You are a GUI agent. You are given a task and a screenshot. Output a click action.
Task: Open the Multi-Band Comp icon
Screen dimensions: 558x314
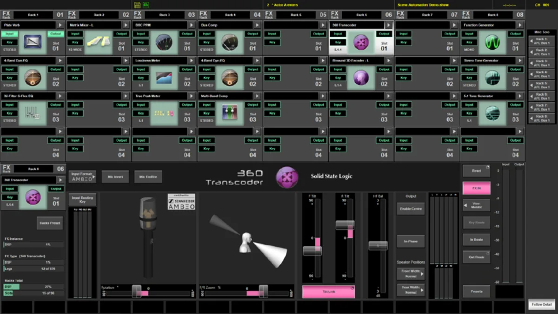[230, 113]
